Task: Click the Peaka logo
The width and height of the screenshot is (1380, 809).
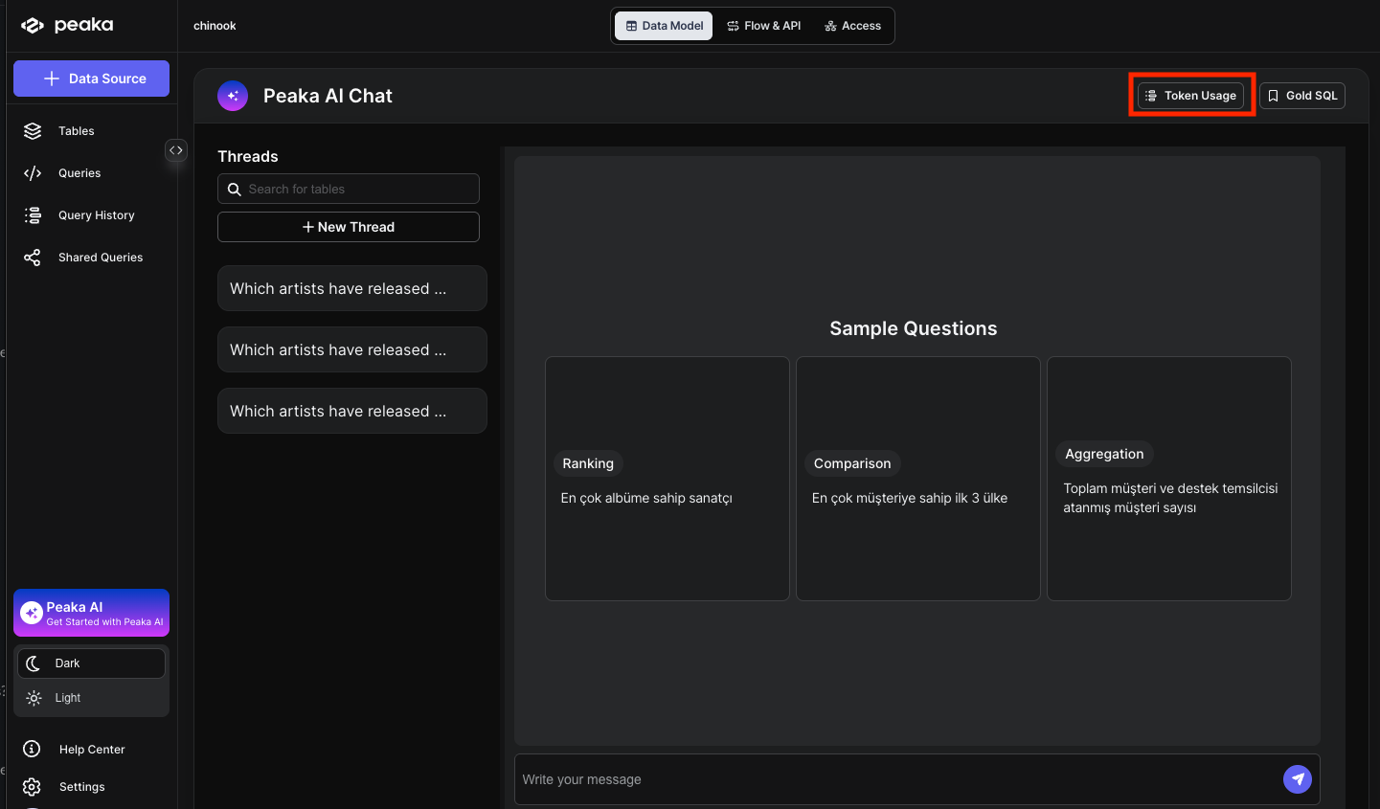Action: tap(67, 26)
